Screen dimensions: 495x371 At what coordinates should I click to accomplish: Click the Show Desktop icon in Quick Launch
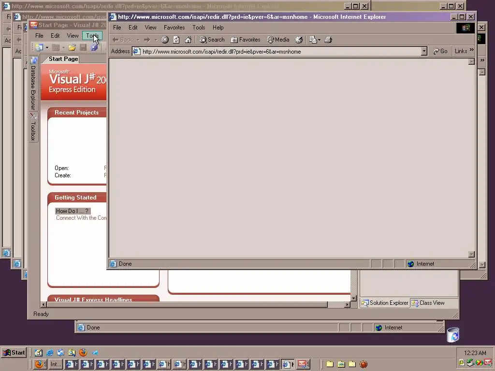tap(38, 353)
